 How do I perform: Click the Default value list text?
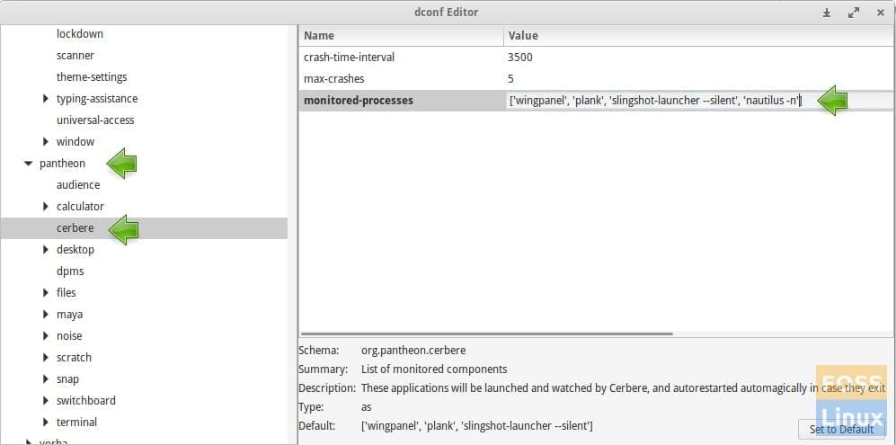[476, 426]
